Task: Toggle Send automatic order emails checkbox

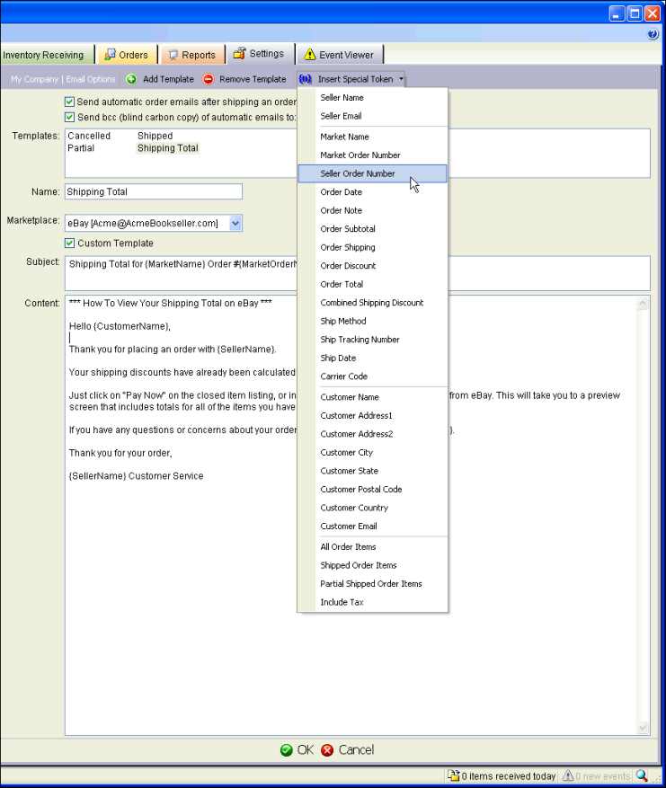Action: [70, 102]
